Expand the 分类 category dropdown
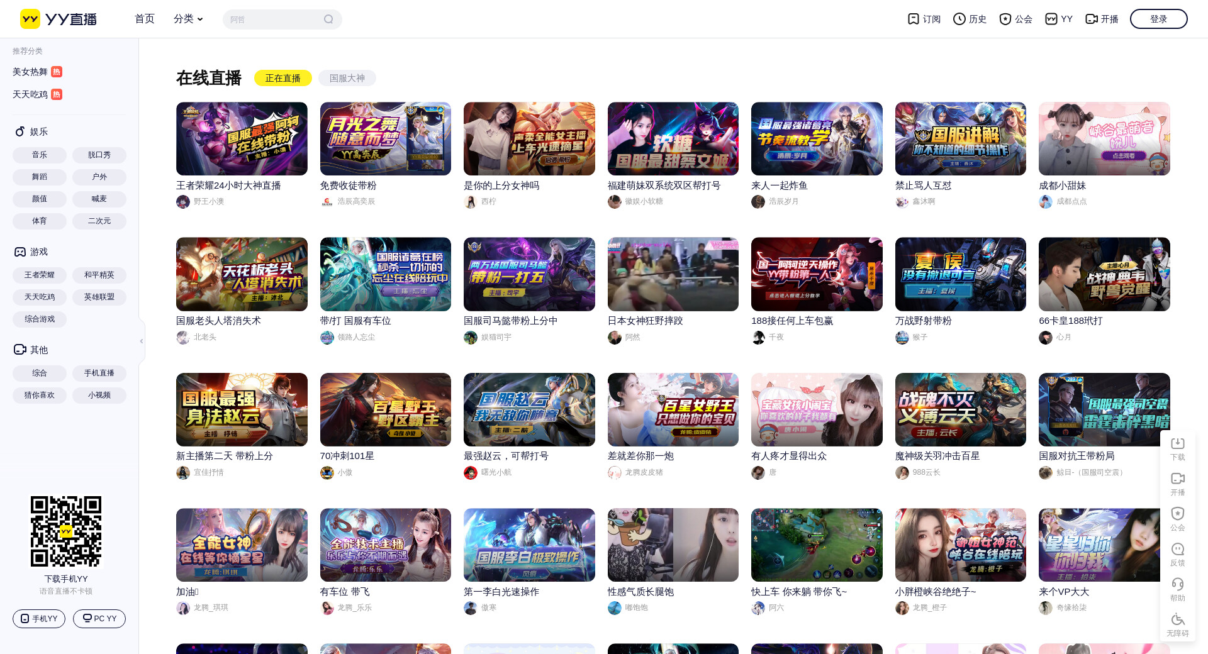Image resolution: width=1208 pixels, height=654 pixels. (x=188, y=19)
